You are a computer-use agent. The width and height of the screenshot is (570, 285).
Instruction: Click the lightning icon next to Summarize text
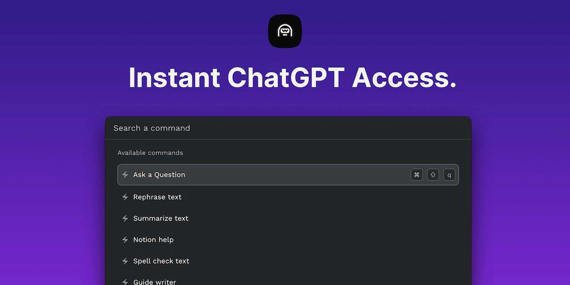125,218
